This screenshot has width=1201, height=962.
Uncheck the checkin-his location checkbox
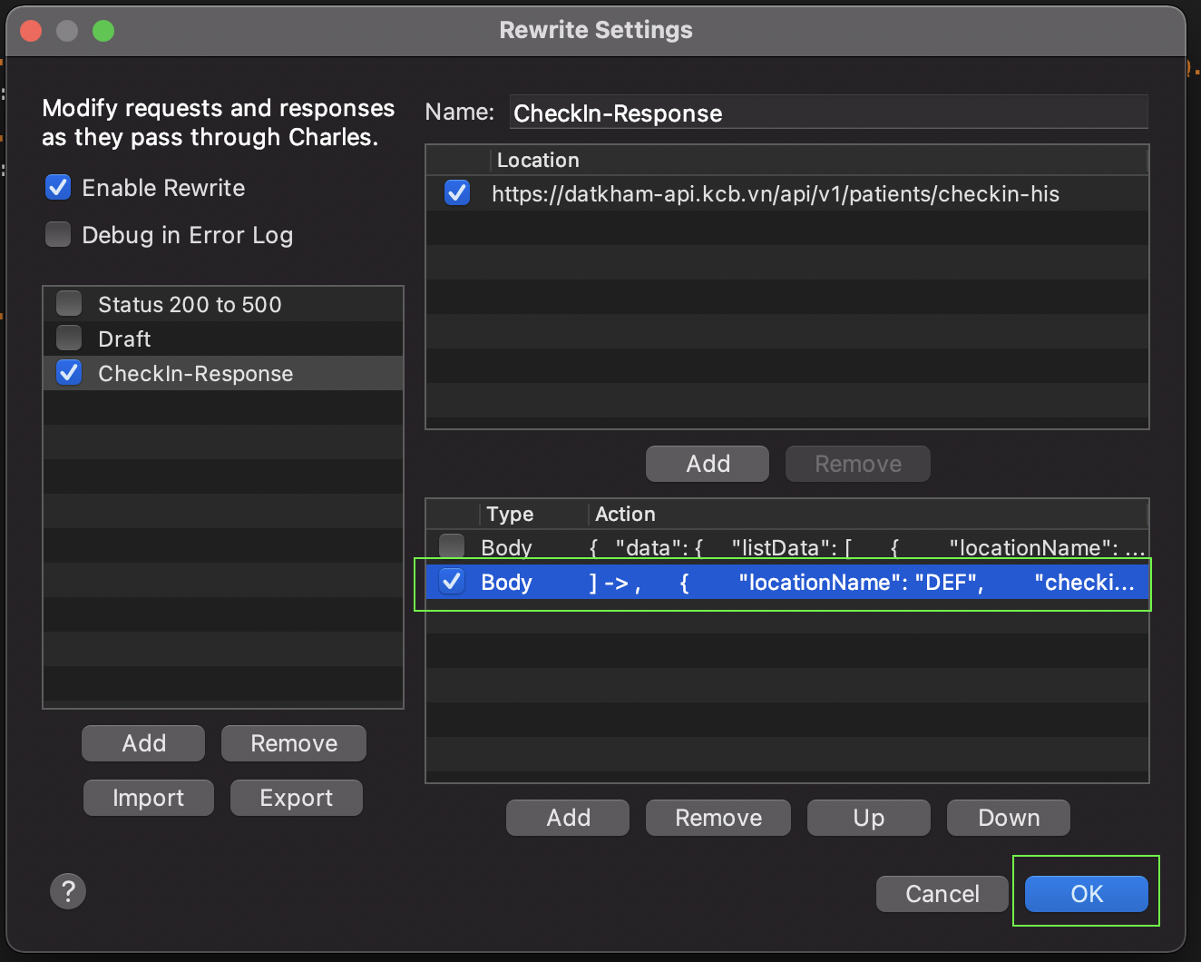[x=457, y=193]
